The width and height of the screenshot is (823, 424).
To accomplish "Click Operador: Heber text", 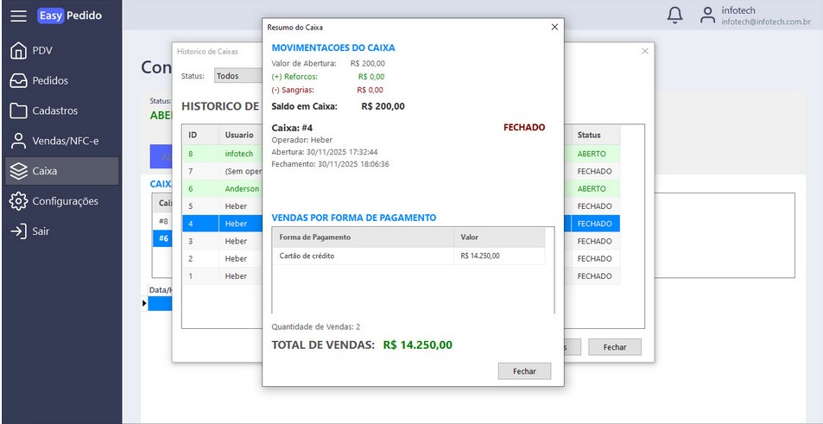I will (x=301, y=140).
